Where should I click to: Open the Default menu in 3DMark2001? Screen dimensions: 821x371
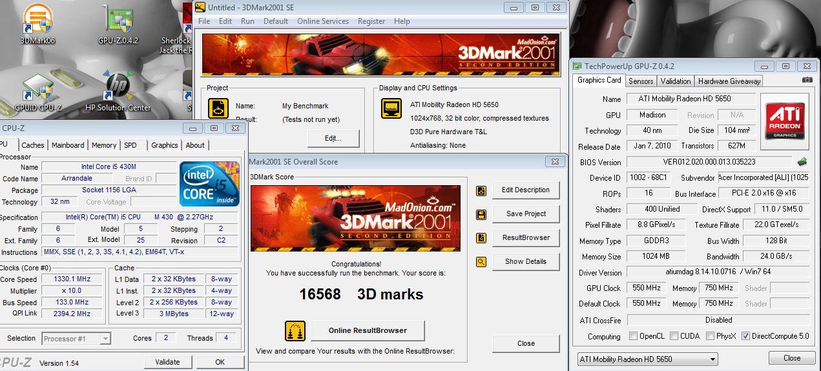(x=276, y=21)
